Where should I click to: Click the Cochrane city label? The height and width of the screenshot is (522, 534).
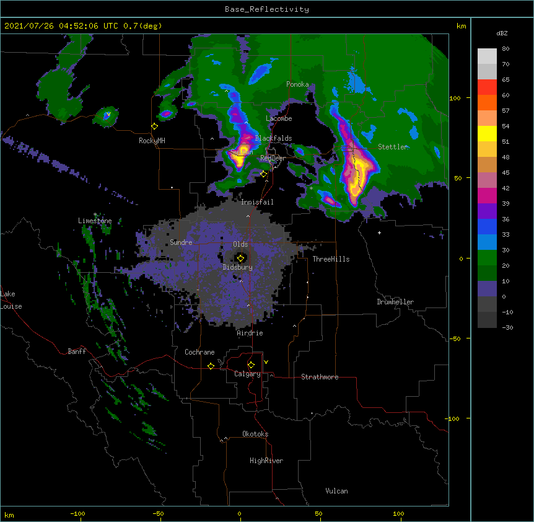click(x=199, y=352)
